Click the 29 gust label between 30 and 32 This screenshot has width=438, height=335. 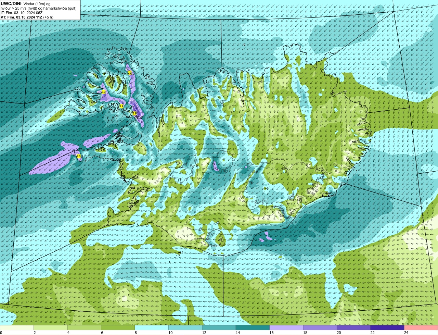121,106
